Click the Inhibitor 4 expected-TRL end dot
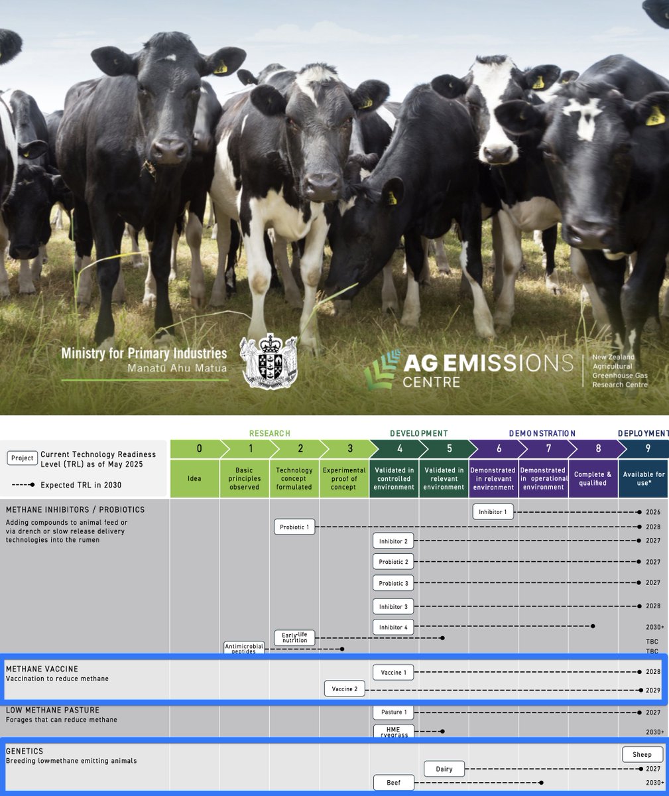This screenshot has width=669, height=796. 593,626
